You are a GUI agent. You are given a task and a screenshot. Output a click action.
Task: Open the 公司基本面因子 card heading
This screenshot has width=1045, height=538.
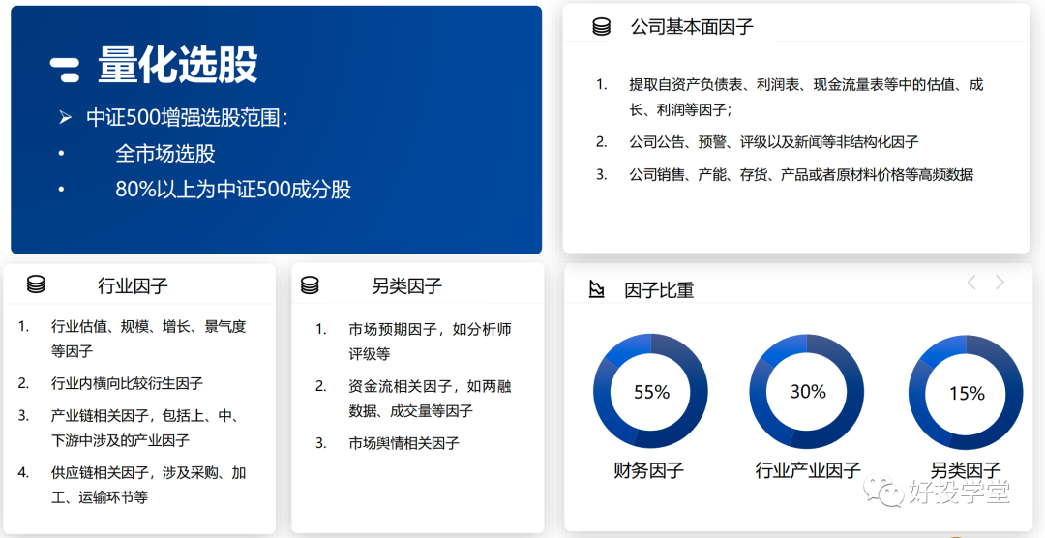[691, 27]
